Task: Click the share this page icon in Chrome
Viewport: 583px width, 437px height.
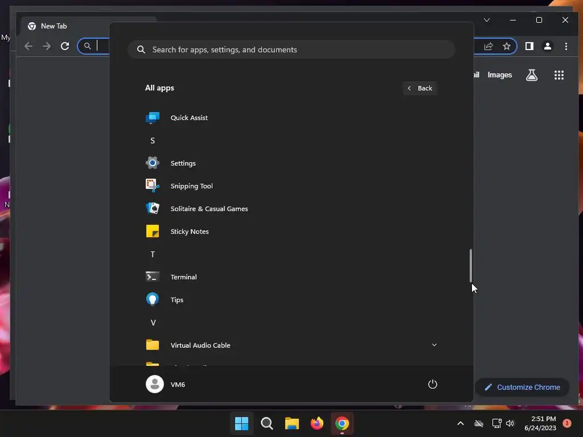Action: (x=488, y=46)
